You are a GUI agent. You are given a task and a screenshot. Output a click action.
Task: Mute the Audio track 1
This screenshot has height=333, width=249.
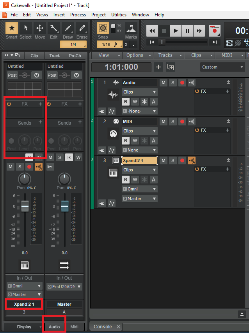pyautogui.click(x=164, y=83)
